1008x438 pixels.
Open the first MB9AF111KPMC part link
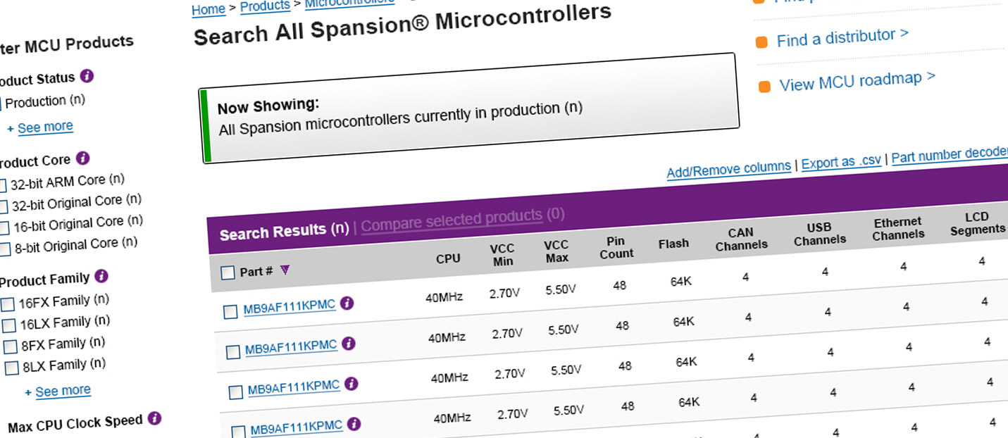point(290,306)
